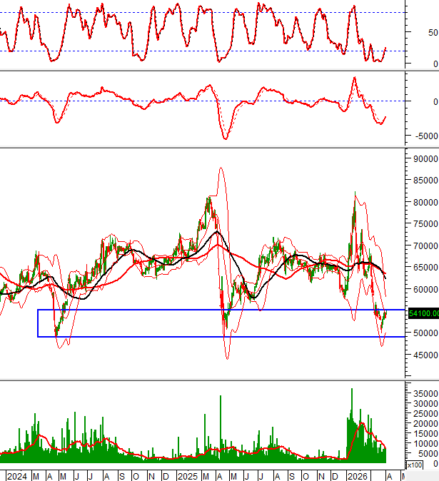Click the 50 label on the oscillator axis
The width and height of the screenshot is (439, 481).
pyautogui.click(x=433, y=33)
